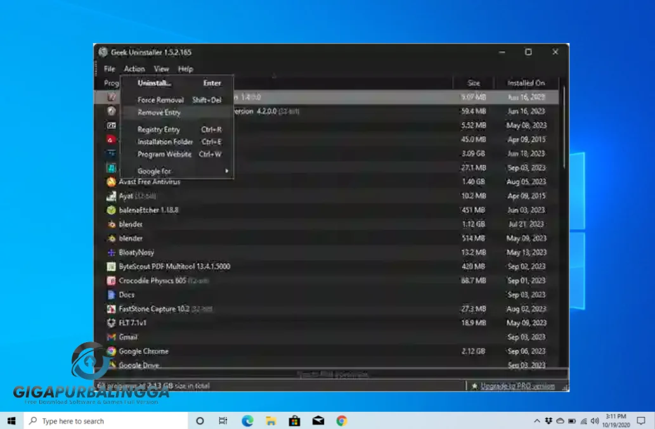Click the Avast Free Antivirus program icon

click(x=111, y=182)
